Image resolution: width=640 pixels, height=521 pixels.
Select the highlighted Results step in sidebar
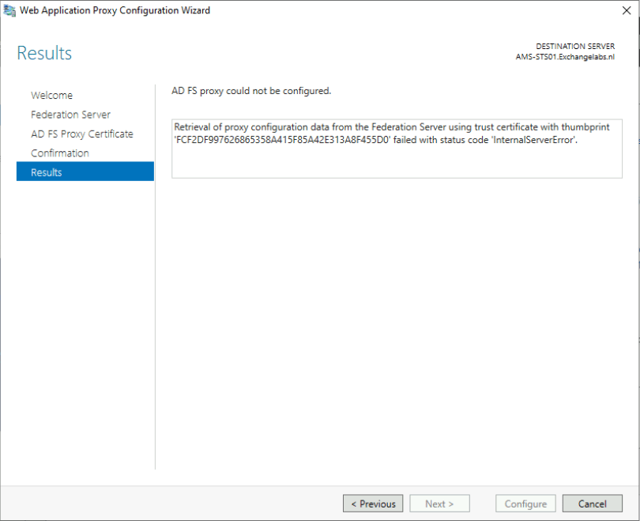pos(85,172)
